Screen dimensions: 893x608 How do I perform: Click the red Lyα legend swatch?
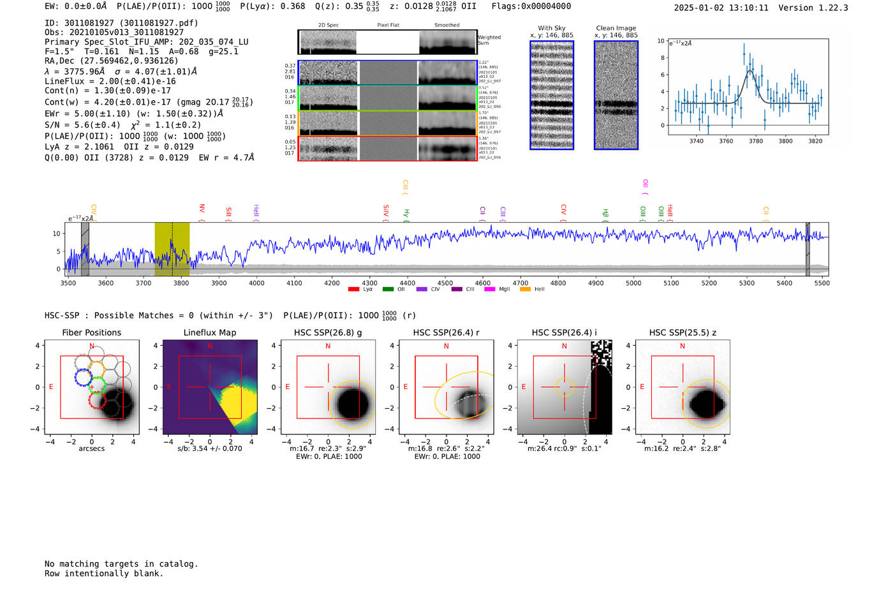point(353,290)
